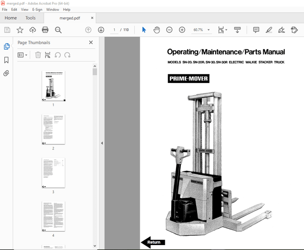Select the merged.pdf document tab
Viewport: 304px width, 250px height.
[x=70, y=18]
